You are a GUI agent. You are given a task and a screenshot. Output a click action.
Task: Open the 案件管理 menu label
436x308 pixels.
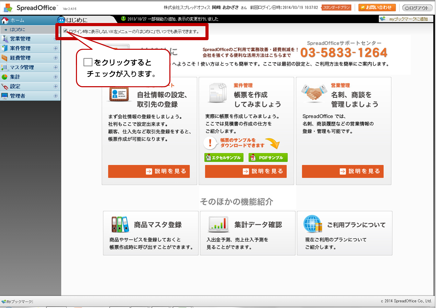tap(20, 48)
